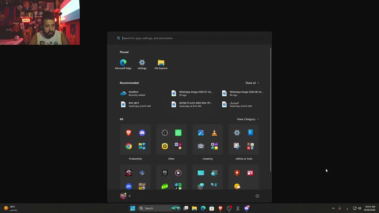
Task: Open the EA app icon
Action: pyautogui.click(x=129, y=186)
